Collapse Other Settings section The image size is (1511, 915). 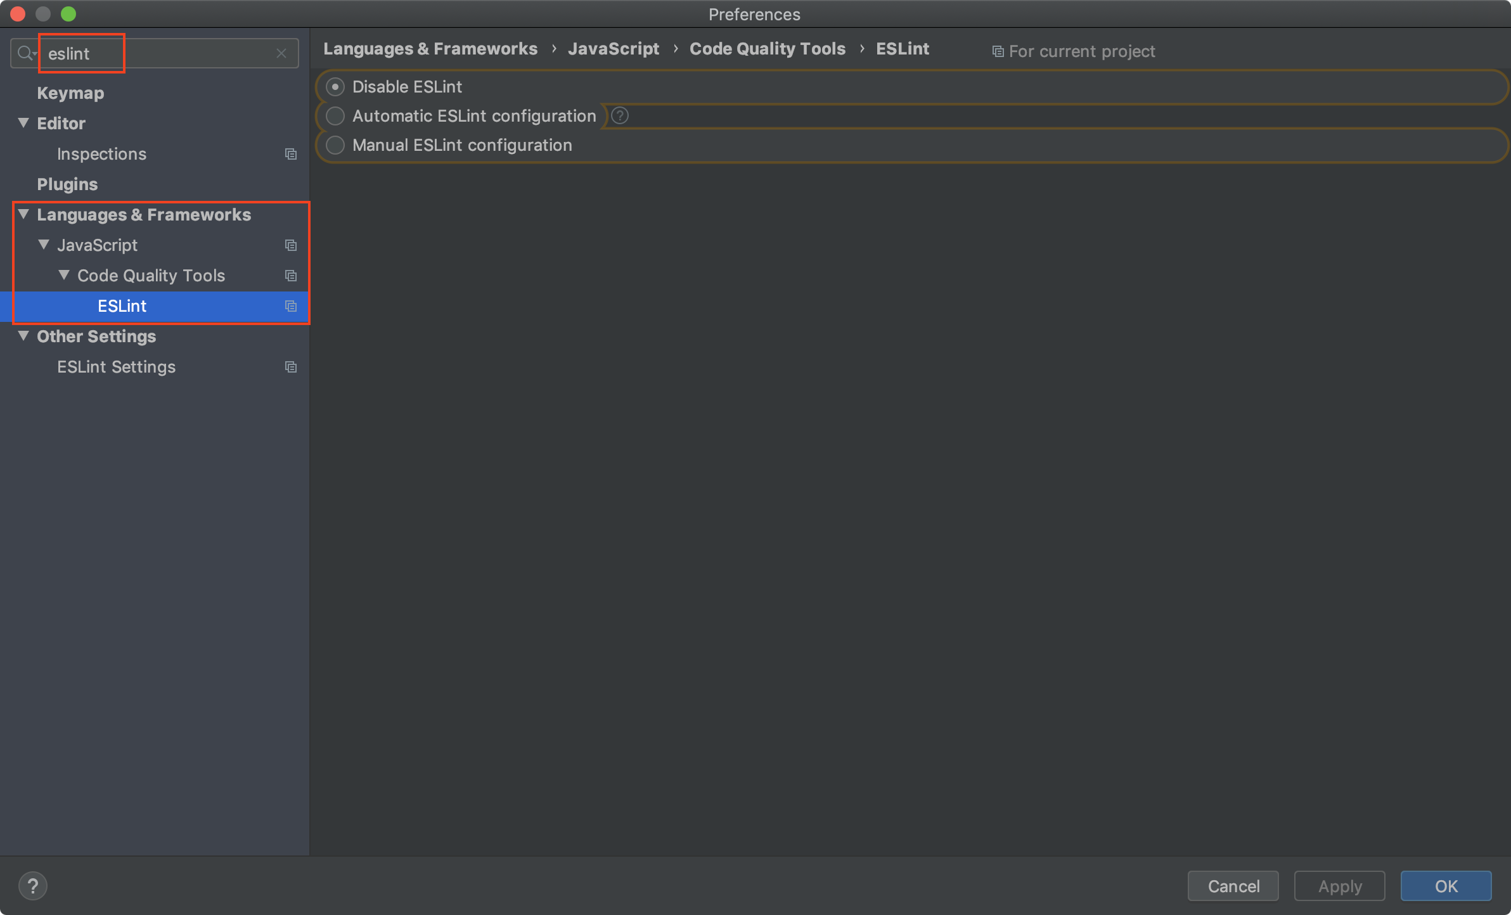(23, 336)
